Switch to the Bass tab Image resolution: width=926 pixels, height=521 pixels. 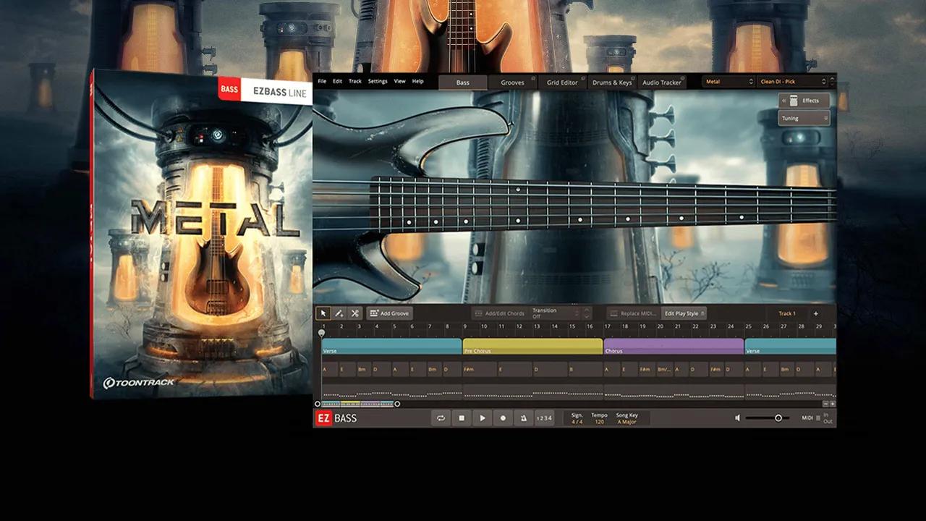point(462,82)
